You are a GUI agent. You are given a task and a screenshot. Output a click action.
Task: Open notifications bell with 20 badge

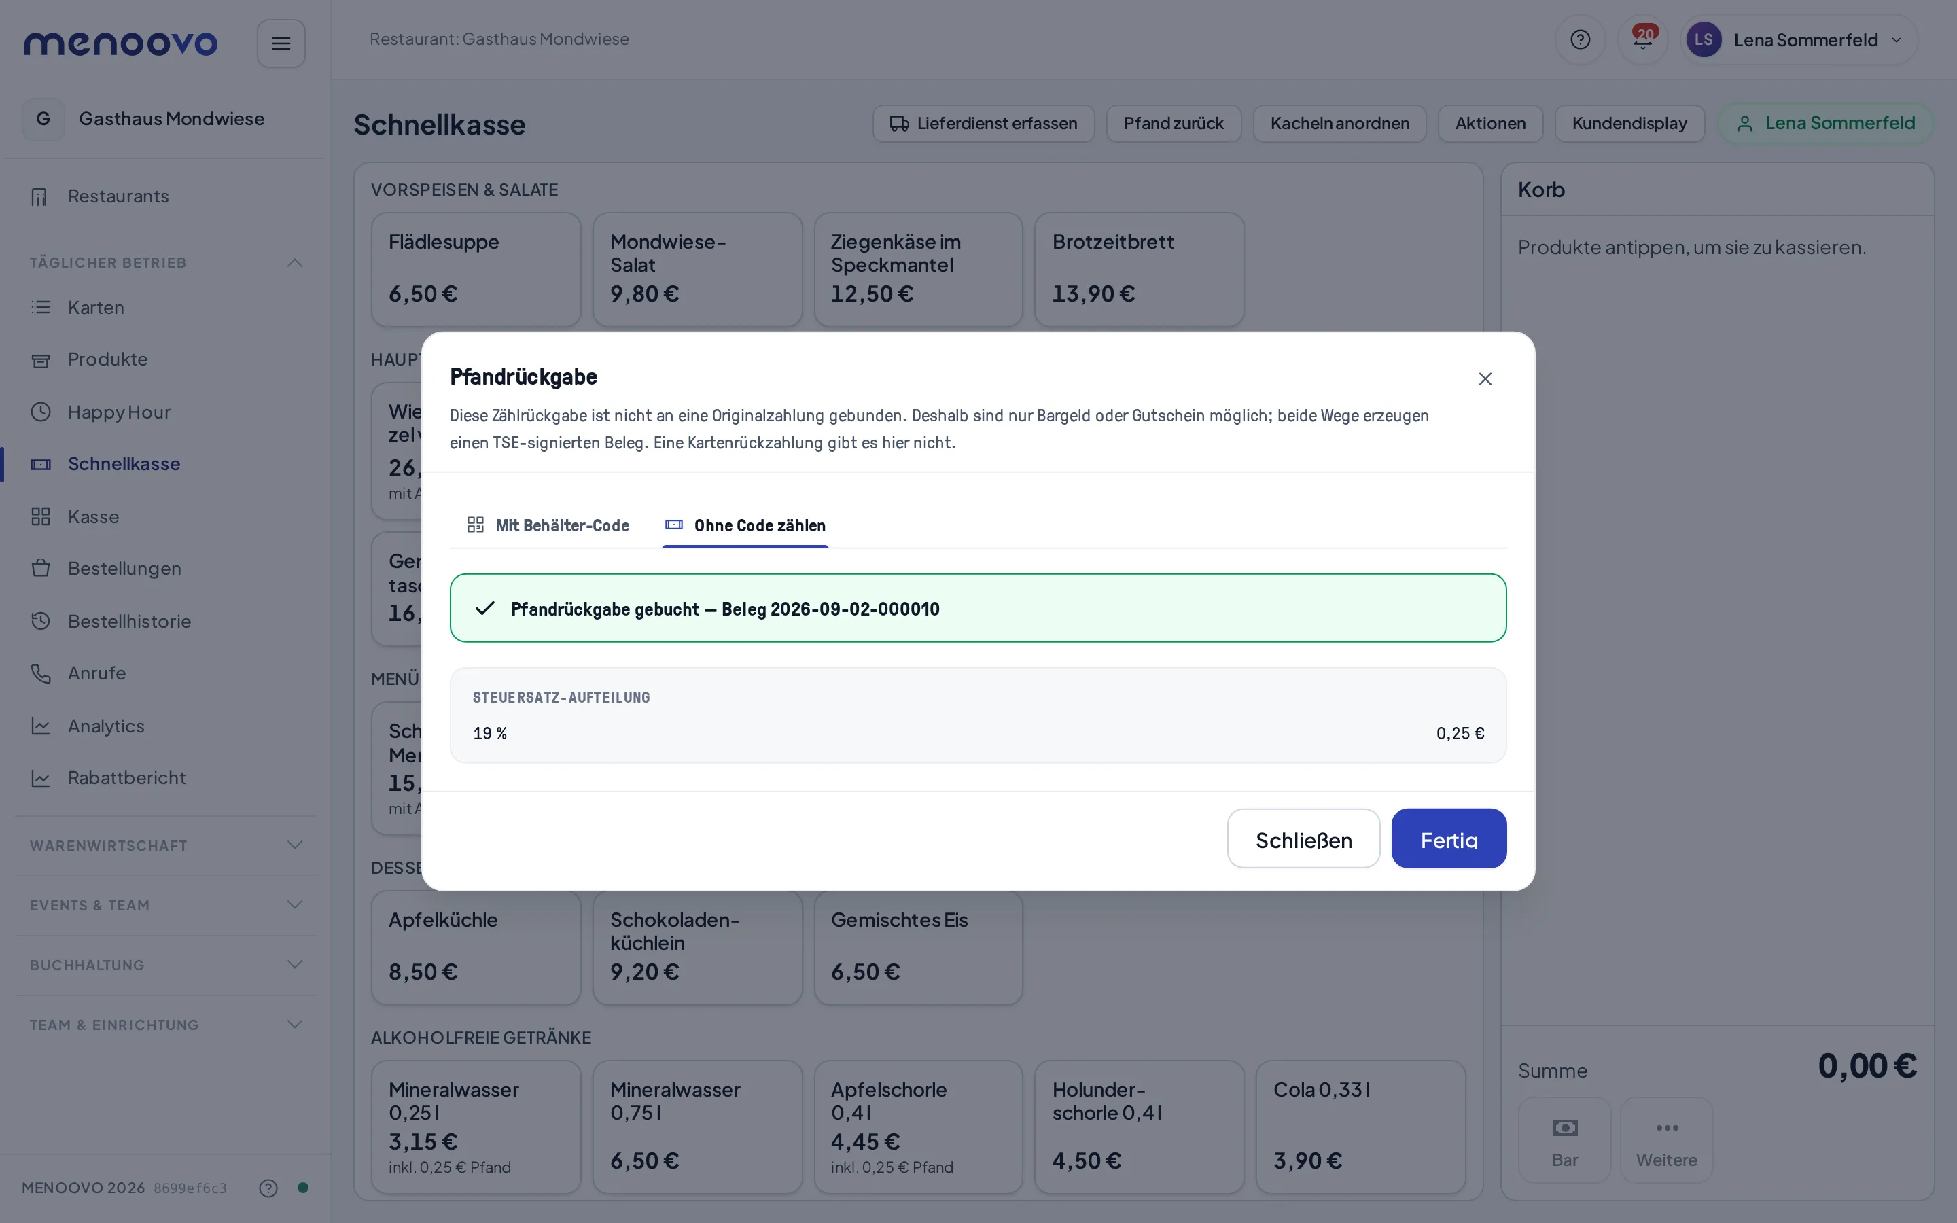pos(1642,39)
